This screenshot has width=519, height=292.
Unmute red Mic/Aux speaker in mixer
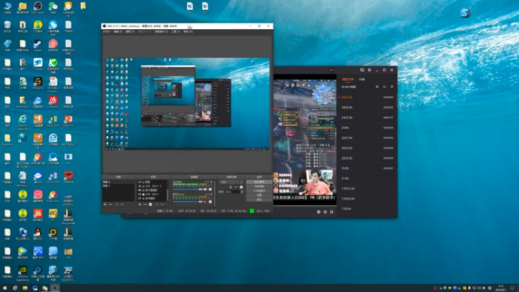[205, 202]
